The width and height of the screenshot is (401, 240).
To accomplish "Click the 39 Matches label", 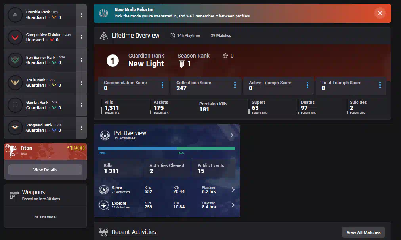I will (x=221, y=36).
